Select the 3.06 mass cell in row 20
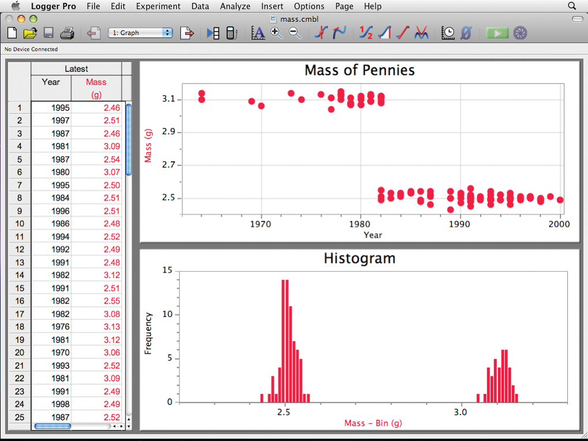Screen dimensions: 588x441 [x=96, y=352]
